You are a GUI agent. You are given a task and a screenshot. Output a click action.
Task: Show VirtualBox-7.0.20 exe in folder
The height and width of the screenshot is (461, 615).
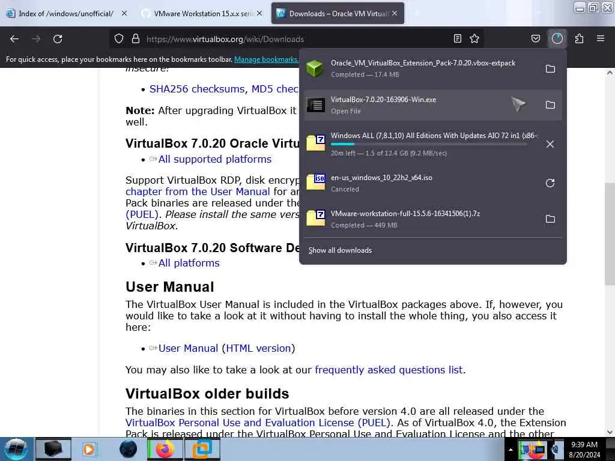click(550, 105)
